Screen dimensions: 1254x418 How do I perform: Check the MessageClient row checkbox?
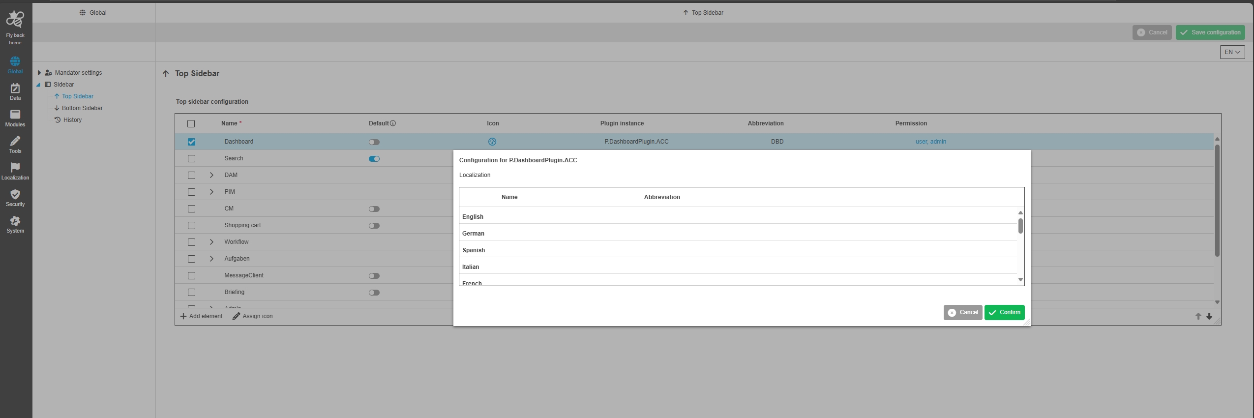click(x=191, y=276)
